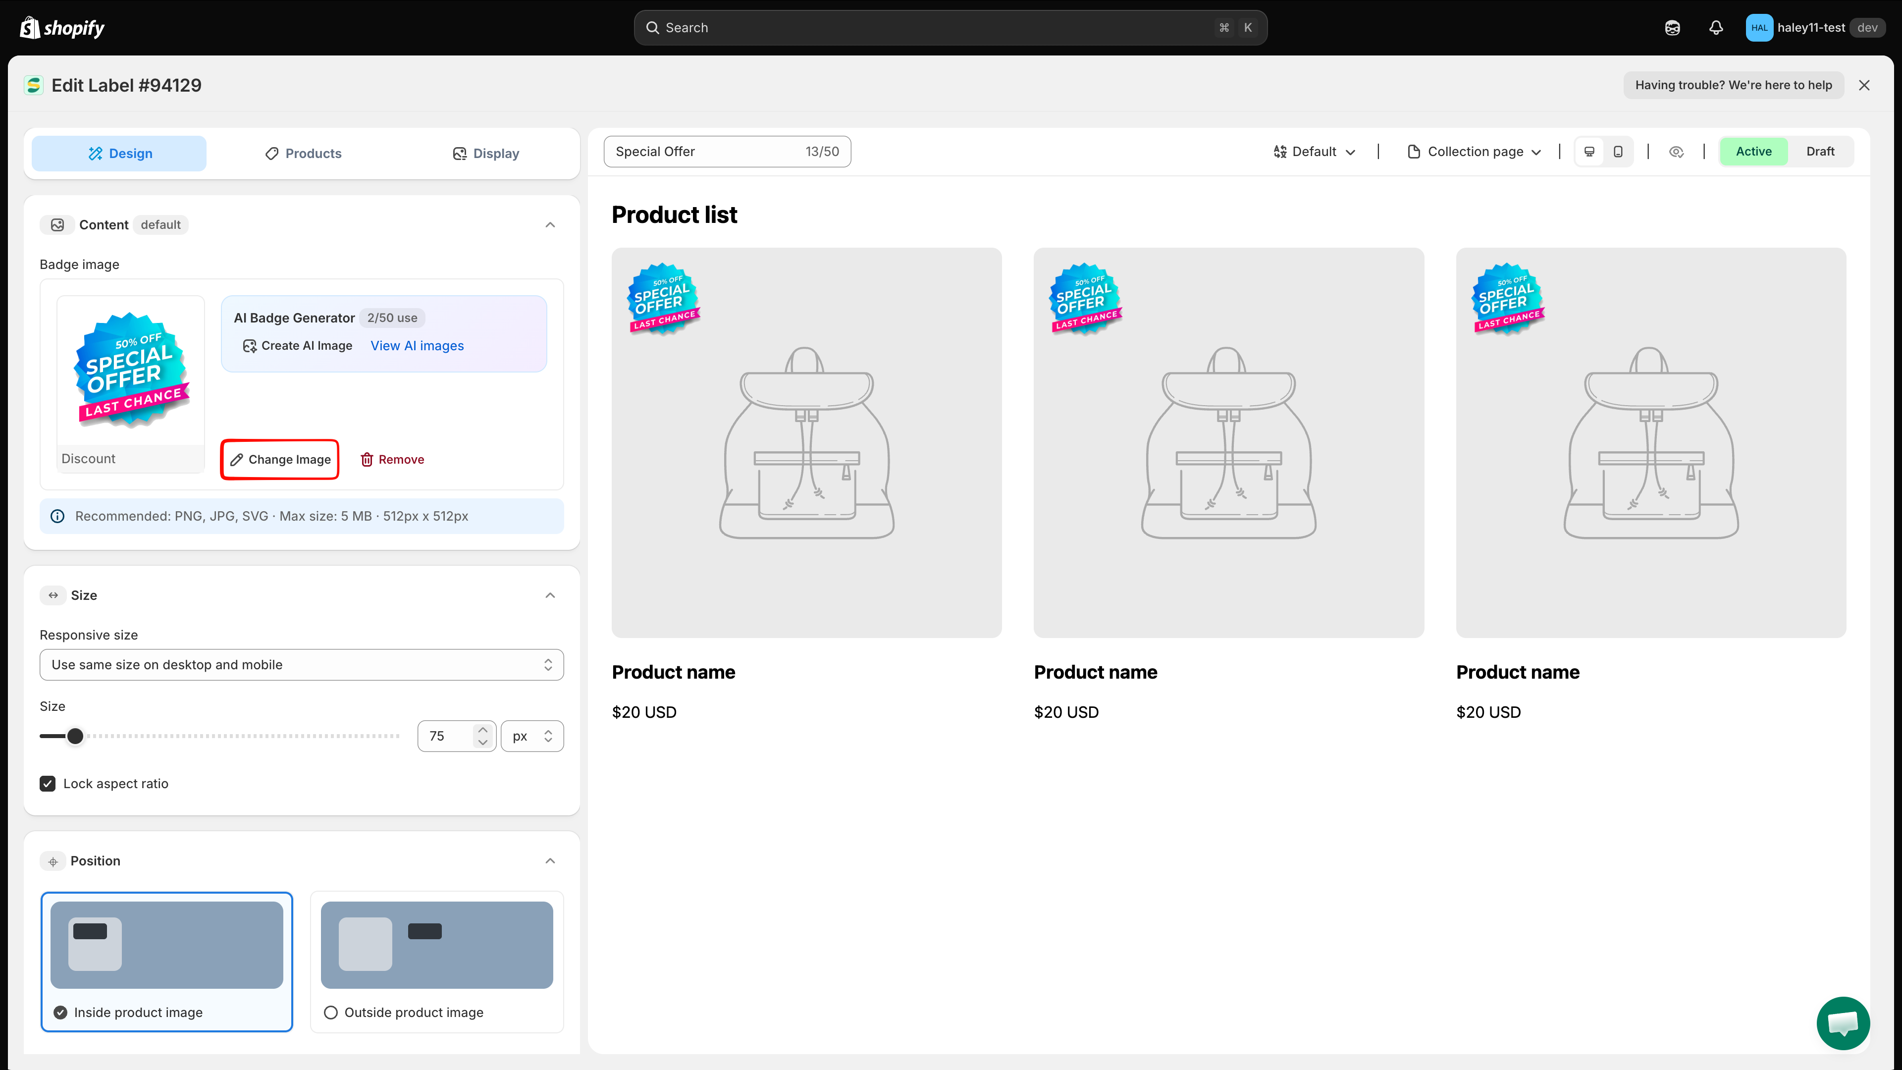
Task: Click the label app logo icon
Action: pos(33,85)
